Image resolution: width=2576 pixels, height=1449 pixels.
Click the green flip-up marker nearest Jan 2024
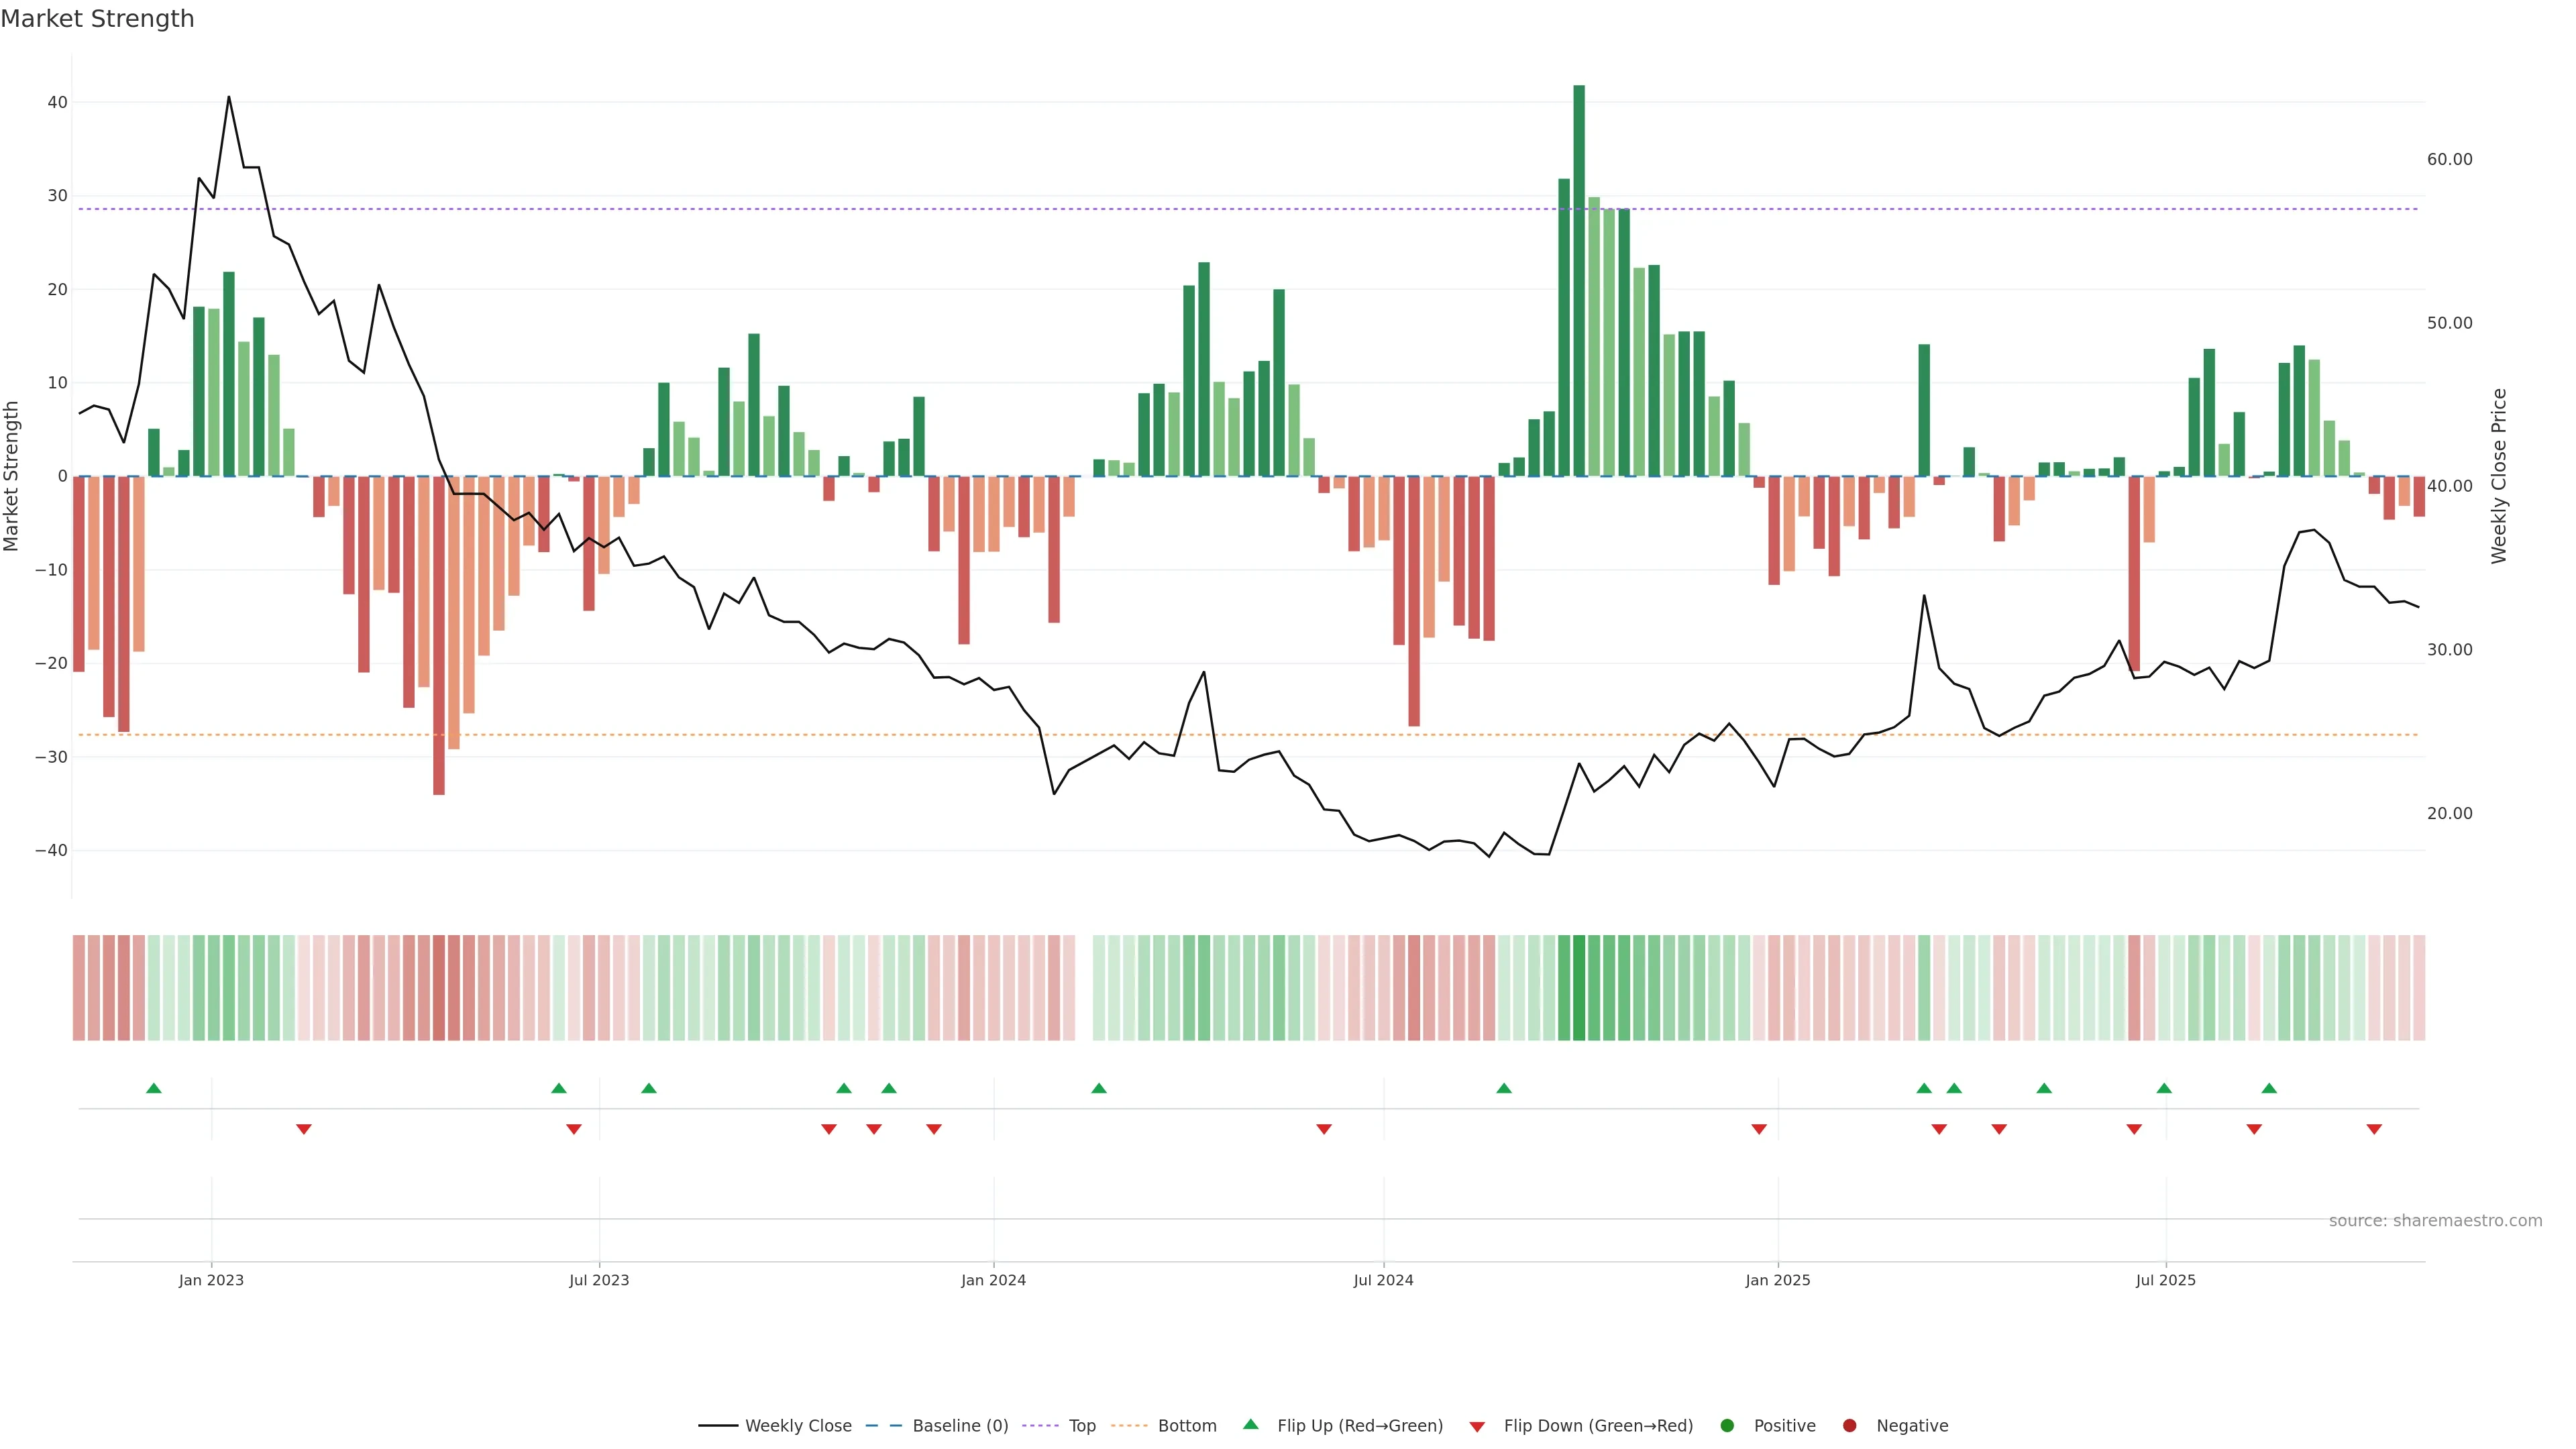tap(1099, 1088)
